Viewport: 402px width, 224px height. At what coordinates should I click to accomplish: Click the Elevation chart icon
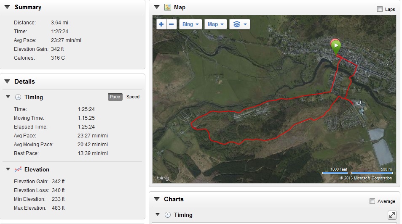click(18, 169)
